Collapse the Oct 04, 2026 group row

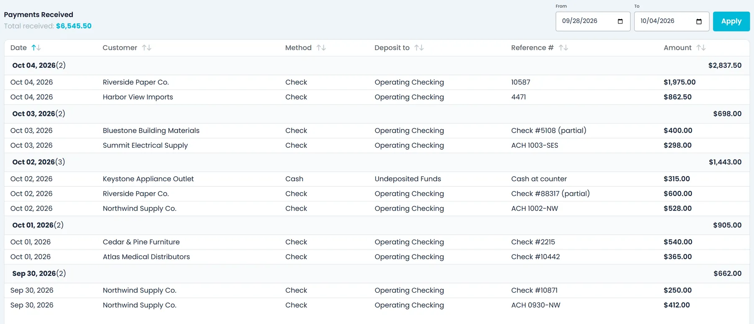[x=377, y=65]
